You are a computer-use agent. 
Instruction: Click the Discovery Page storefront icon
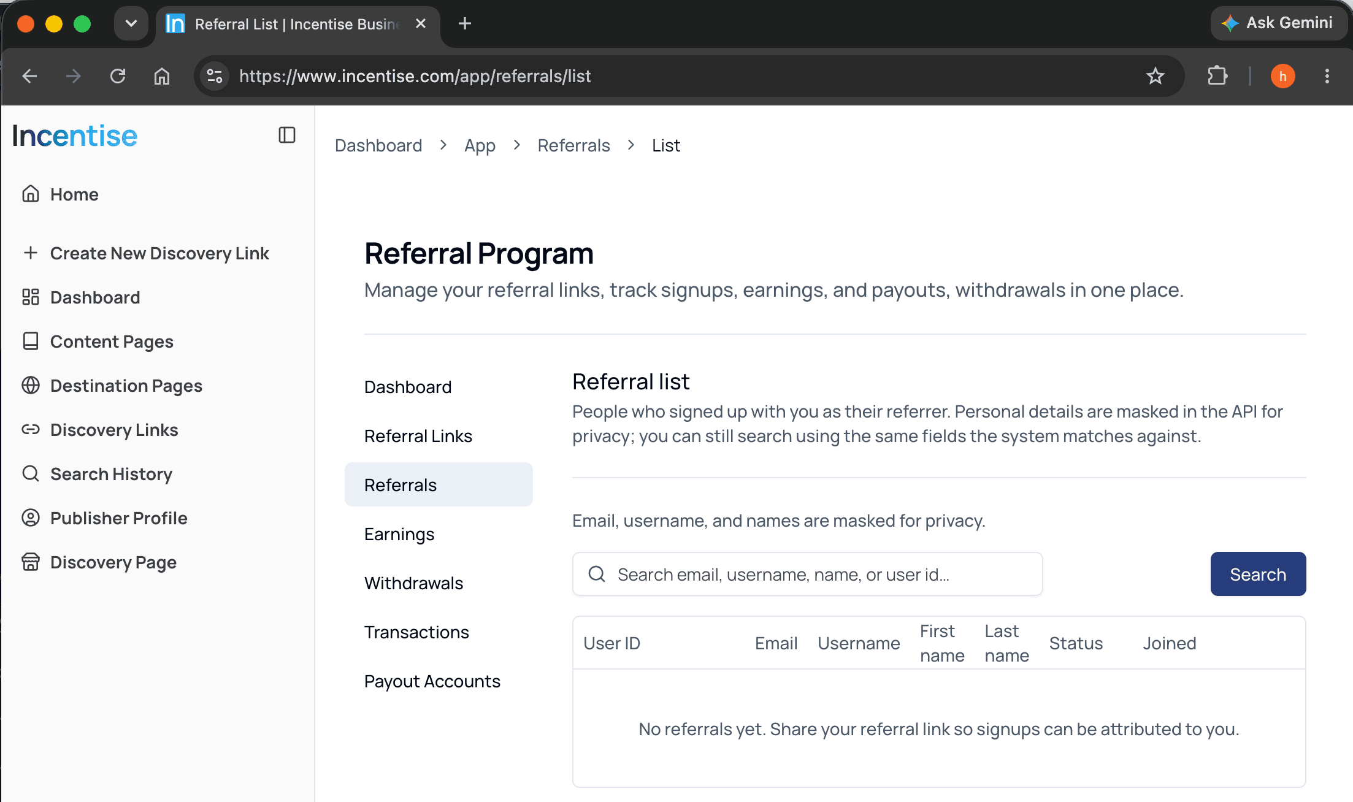click(x=31, y=562)
